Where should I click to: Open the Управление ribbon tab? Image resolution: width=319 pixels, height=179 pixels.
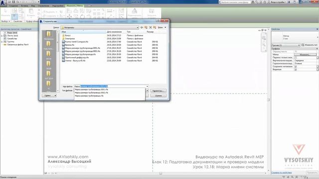click(43, 6)
